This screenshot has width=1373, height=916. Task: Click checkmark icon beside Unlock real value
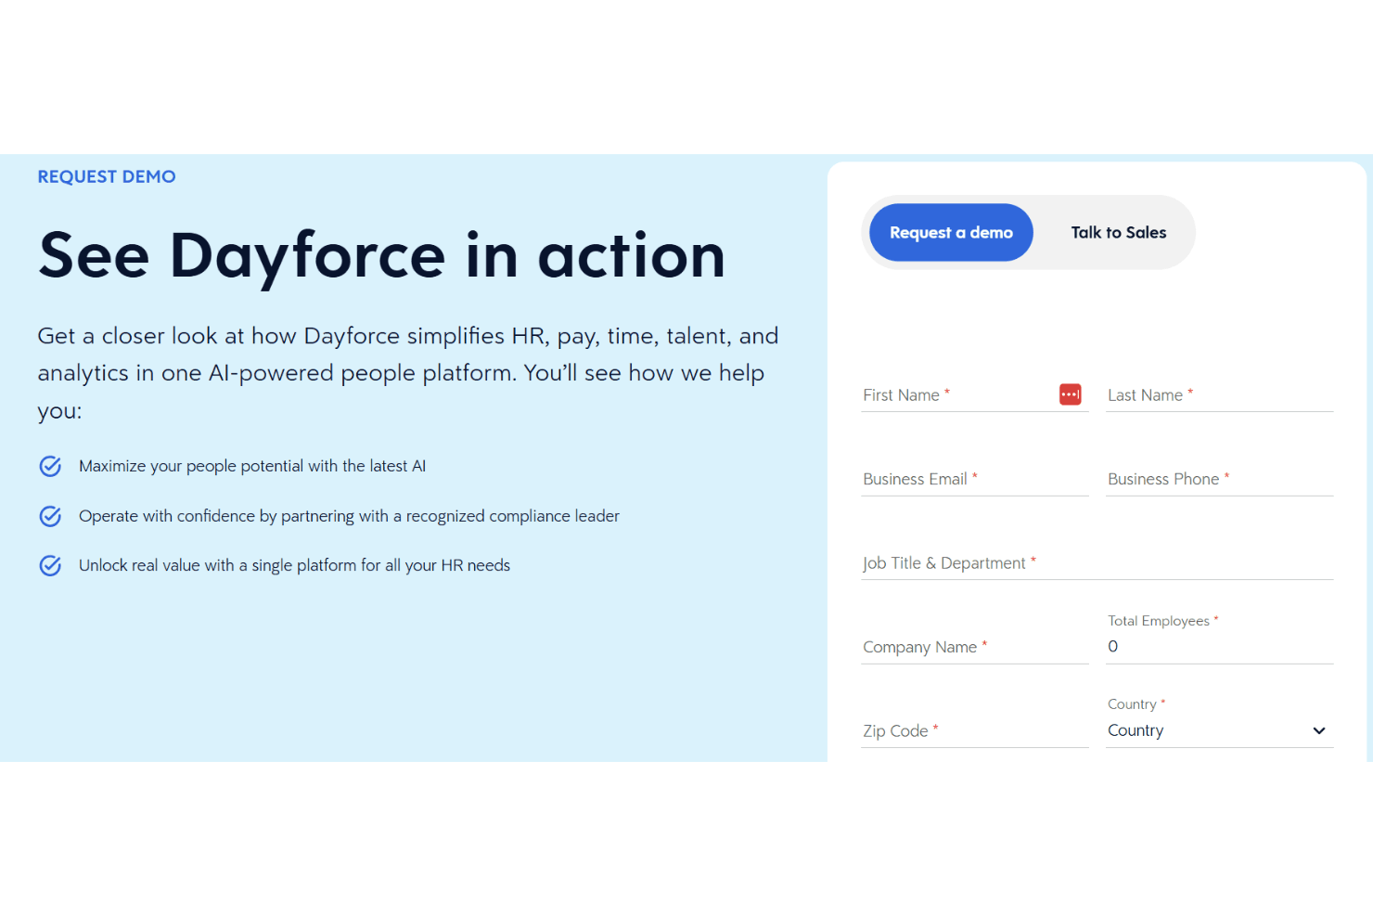pos(50,565)
